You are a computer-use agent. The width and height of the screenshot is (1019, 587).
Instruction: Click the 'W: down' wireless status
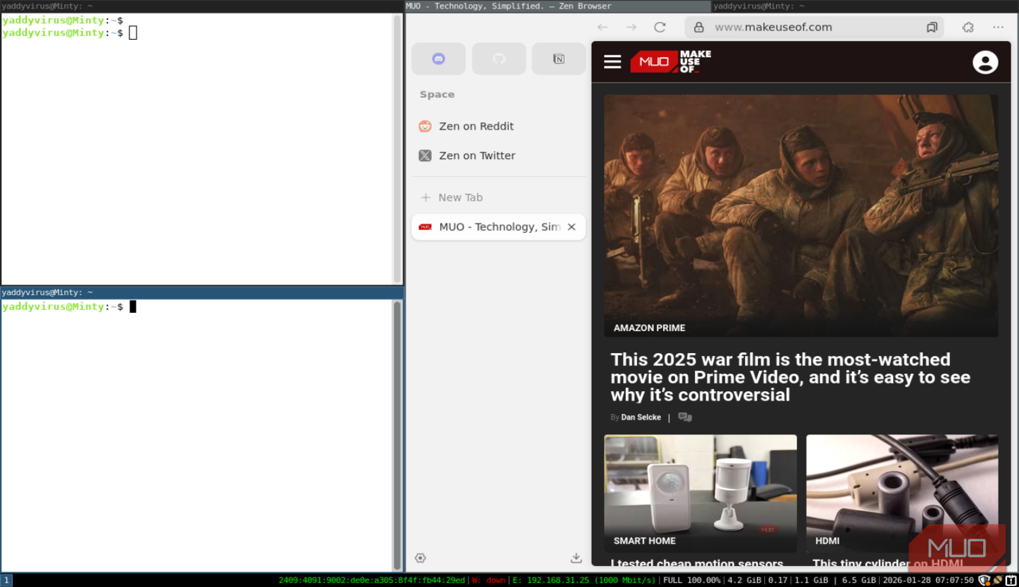pyautogui.click(x=488, y=581)
